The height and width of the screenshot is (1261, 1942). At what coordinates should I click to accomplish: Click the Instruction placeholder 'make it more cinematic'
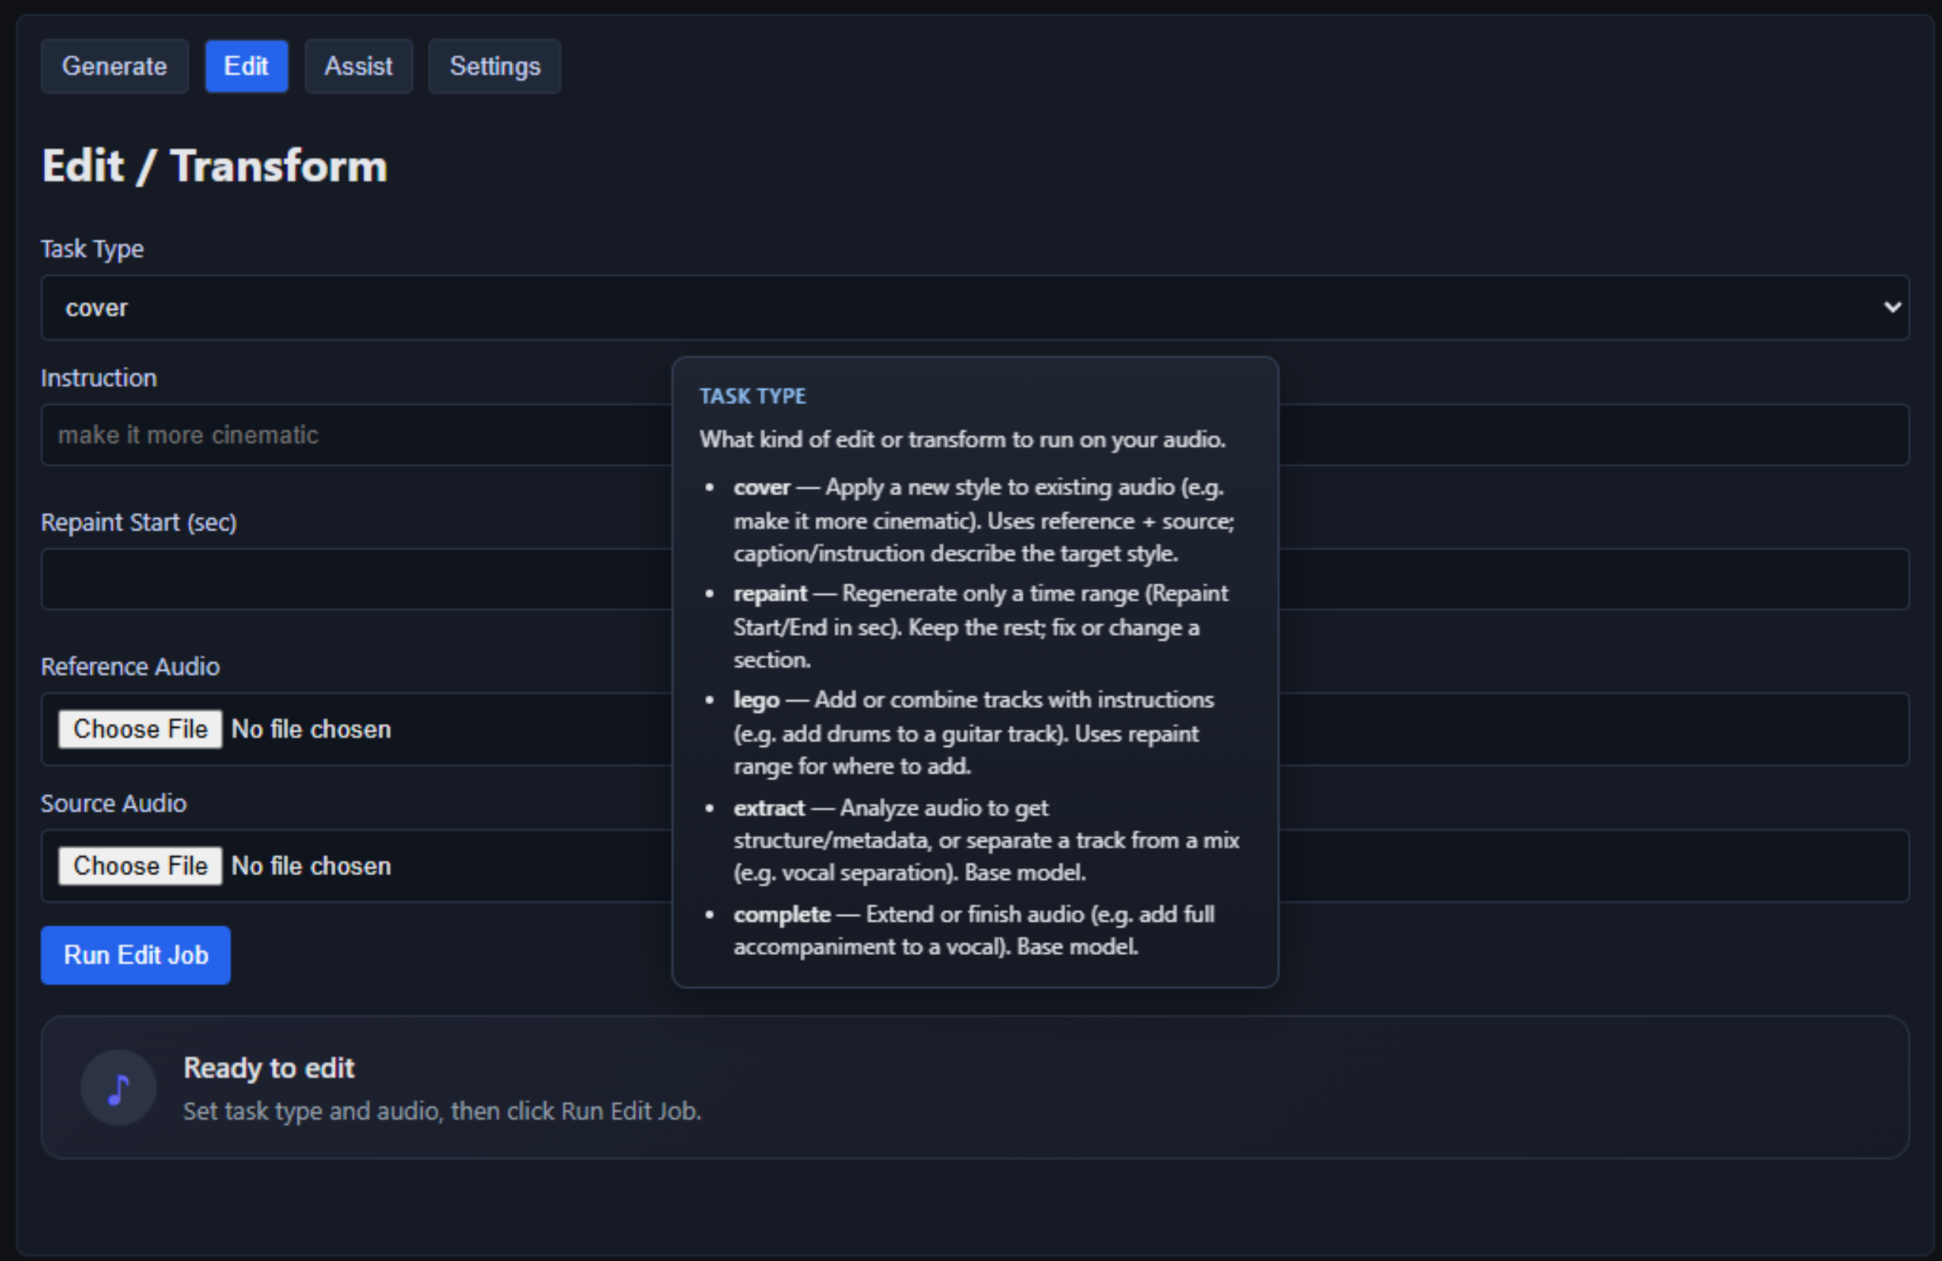click(187, 435)
